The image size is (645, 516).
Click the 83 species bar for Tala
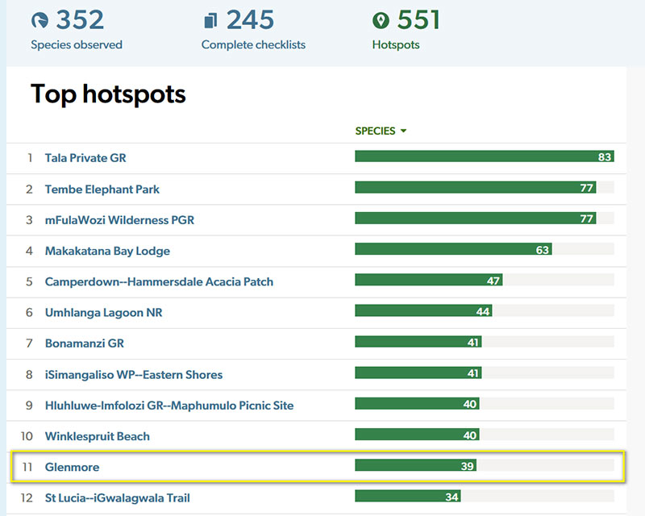click(484, 157)
